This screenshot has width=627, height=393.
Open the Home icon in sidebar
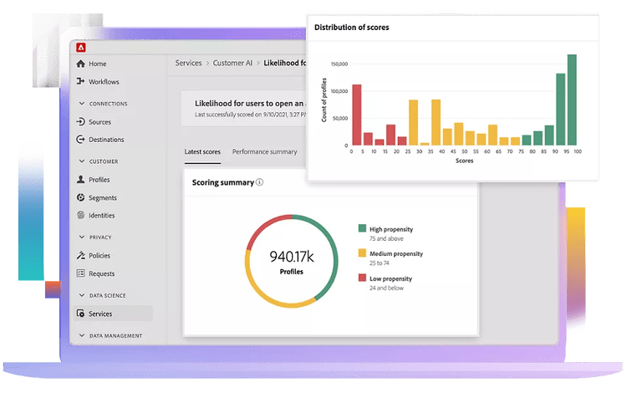tap(81, 64)
